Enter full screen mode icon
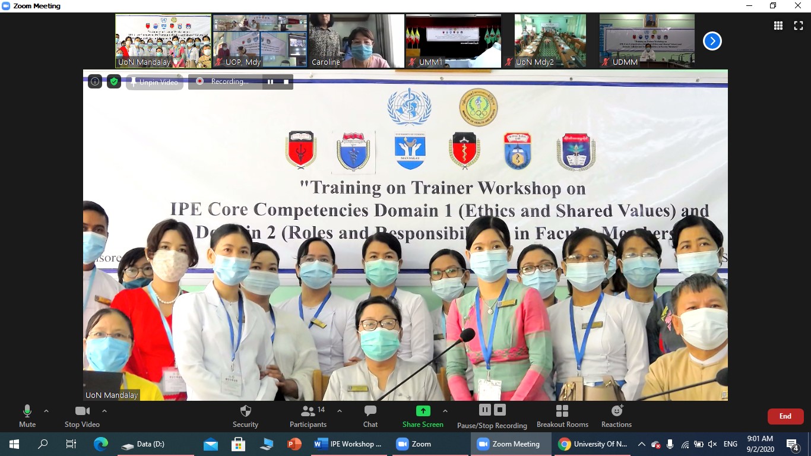This screenshot has height=456, width=811. [799, 26]
